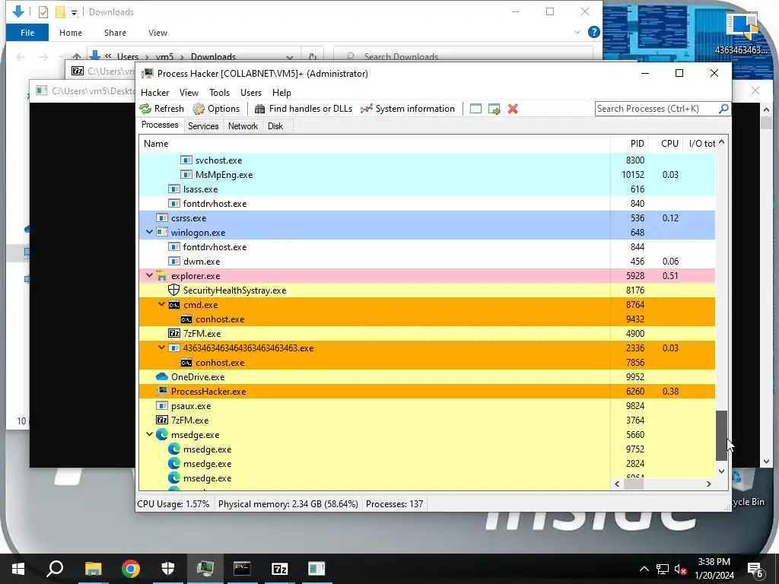The image size is (779, 584).
Task: Collapse the winlogon.exe tree node
Action: tap(150, 232)
